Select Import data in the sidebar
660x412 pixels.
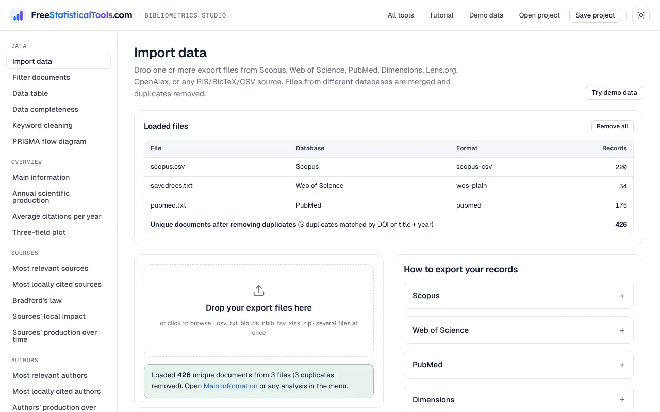click(58, 61)
